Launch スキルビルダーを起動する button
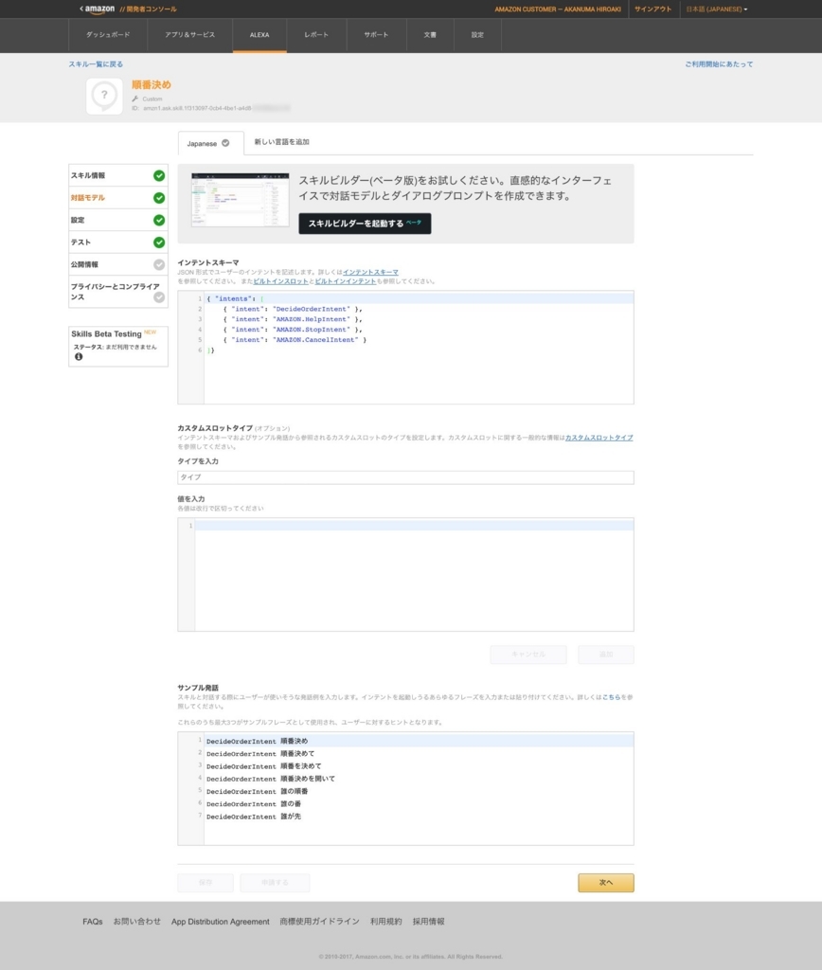 click(365, 224)
